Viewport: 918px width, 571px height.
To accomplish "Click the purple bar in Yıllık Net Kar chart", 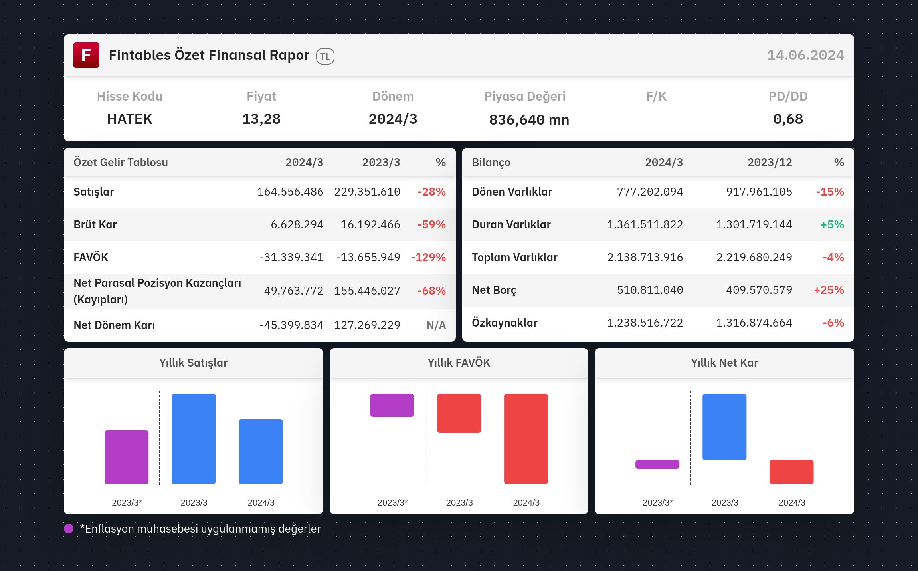I will coord(657,464).
